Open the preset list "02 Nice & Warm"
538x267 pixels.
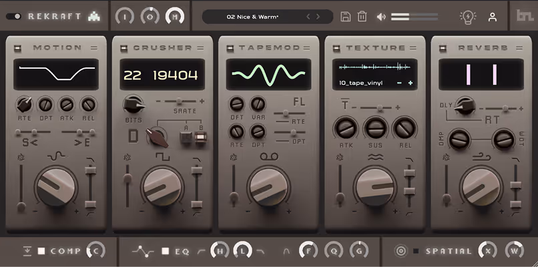pyautogui.click(x=252, y=17)
